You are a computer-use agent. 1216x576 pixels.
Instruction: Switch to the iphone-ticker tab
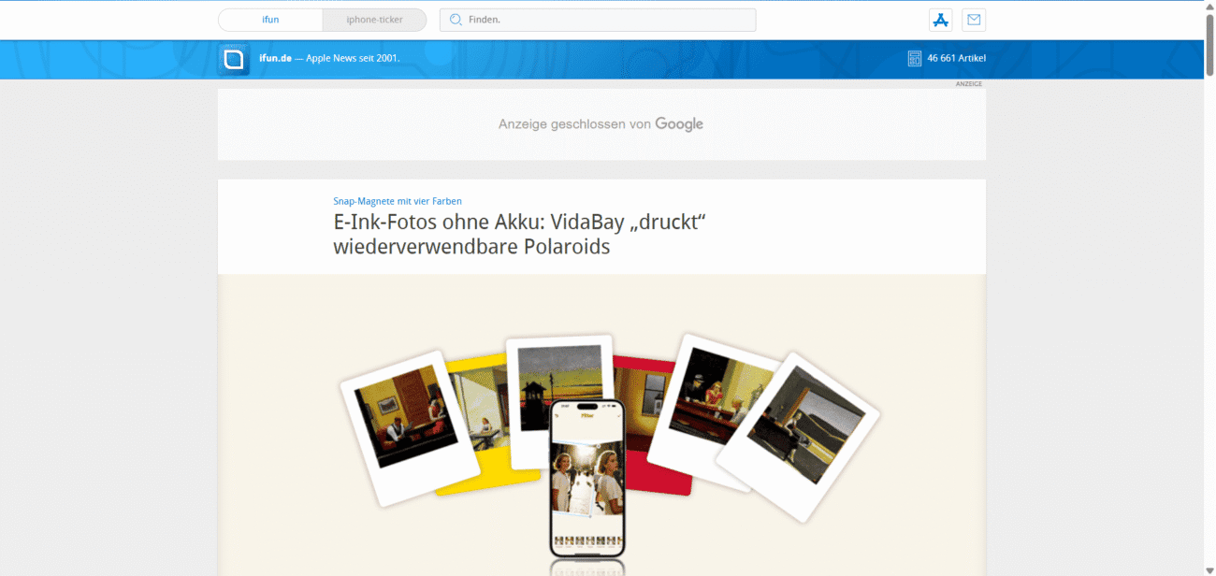click(374, 20)
